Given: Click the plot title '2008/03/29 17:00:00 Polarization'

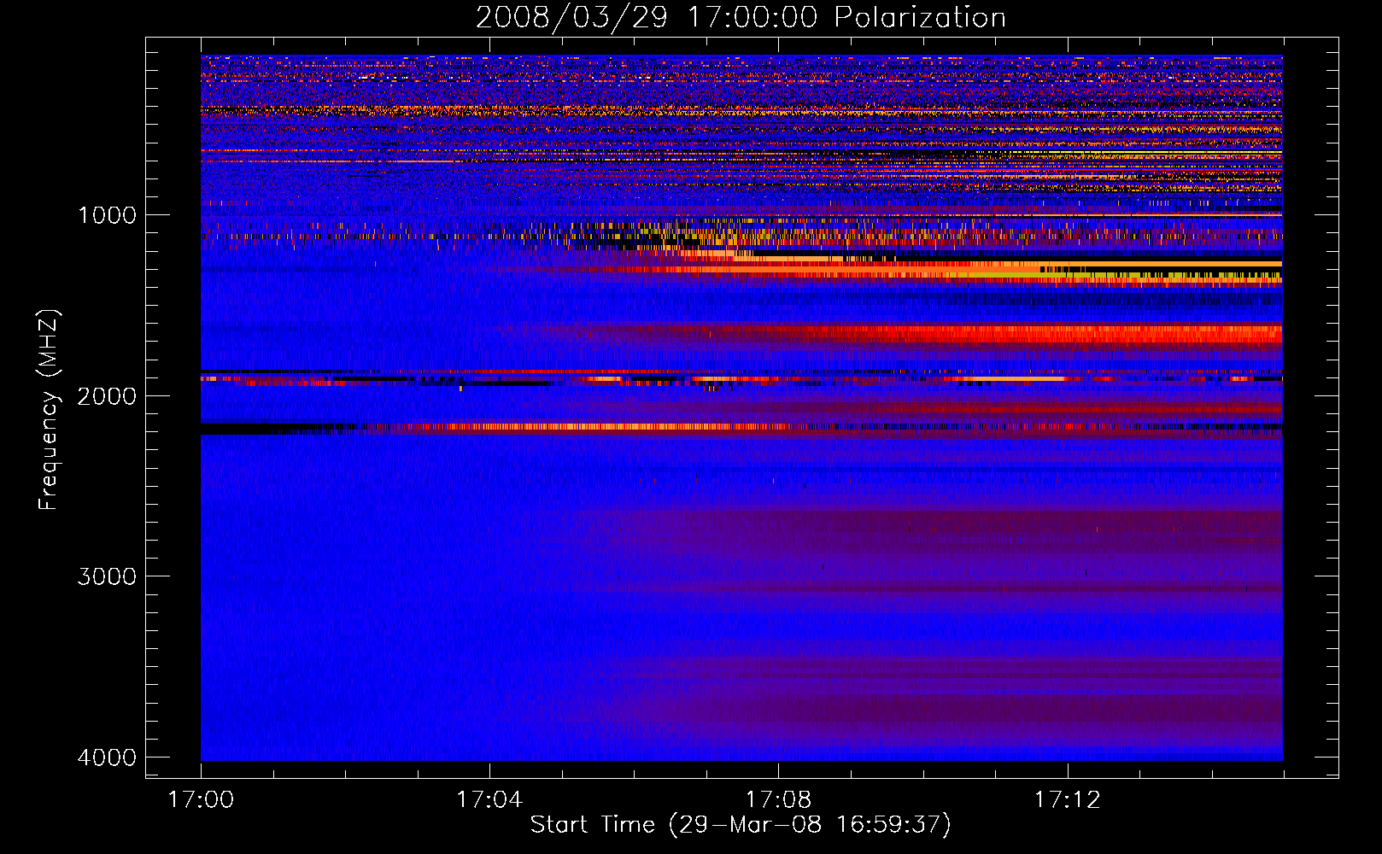Looking at the screenshot, I should pyautogui.click(x=741, y=18).
